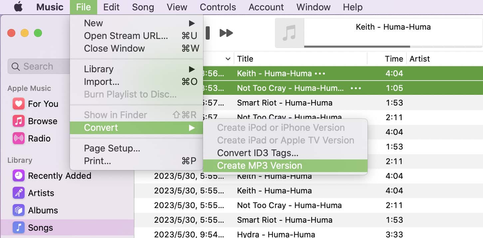
Task: Expand the Library submenu in File menu
Action: [192, 69]
